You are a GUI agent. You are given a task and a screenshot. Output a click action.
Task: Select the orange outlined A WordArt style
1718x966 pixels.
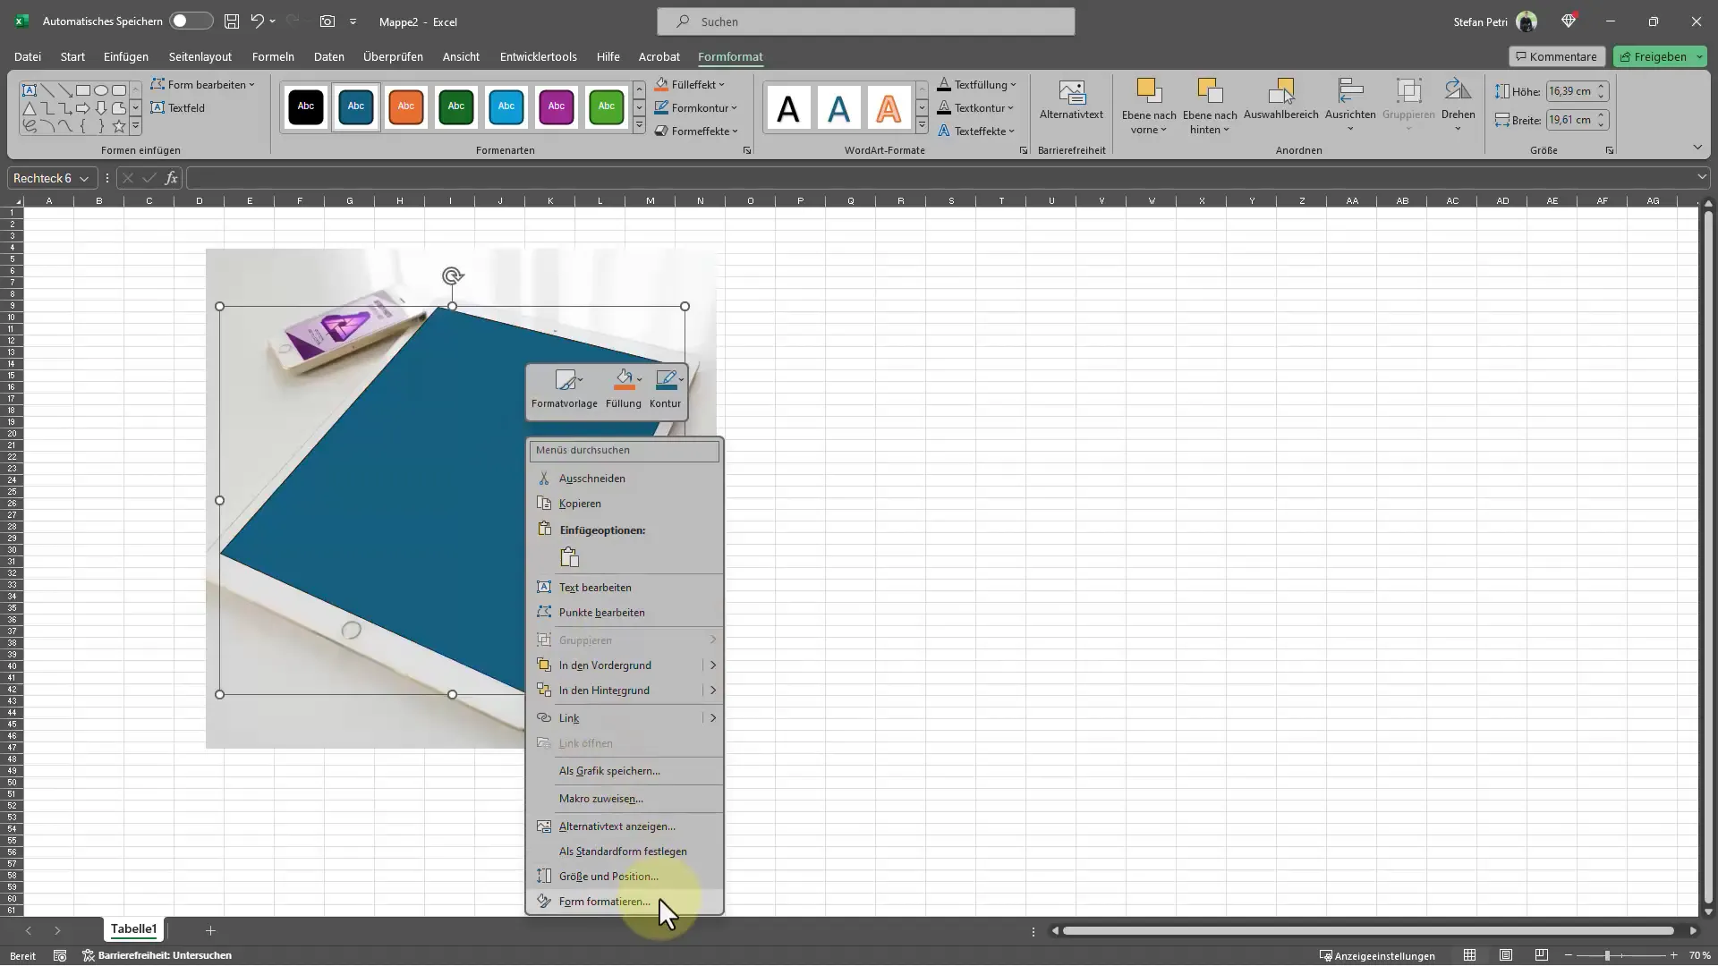(889, 108)
